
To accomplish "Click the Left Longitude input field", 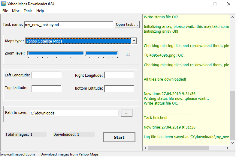I will (46, 75).
